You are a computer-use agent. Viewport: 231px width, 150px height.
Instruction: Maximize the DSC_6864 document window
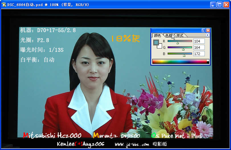(x=220, y=5)
